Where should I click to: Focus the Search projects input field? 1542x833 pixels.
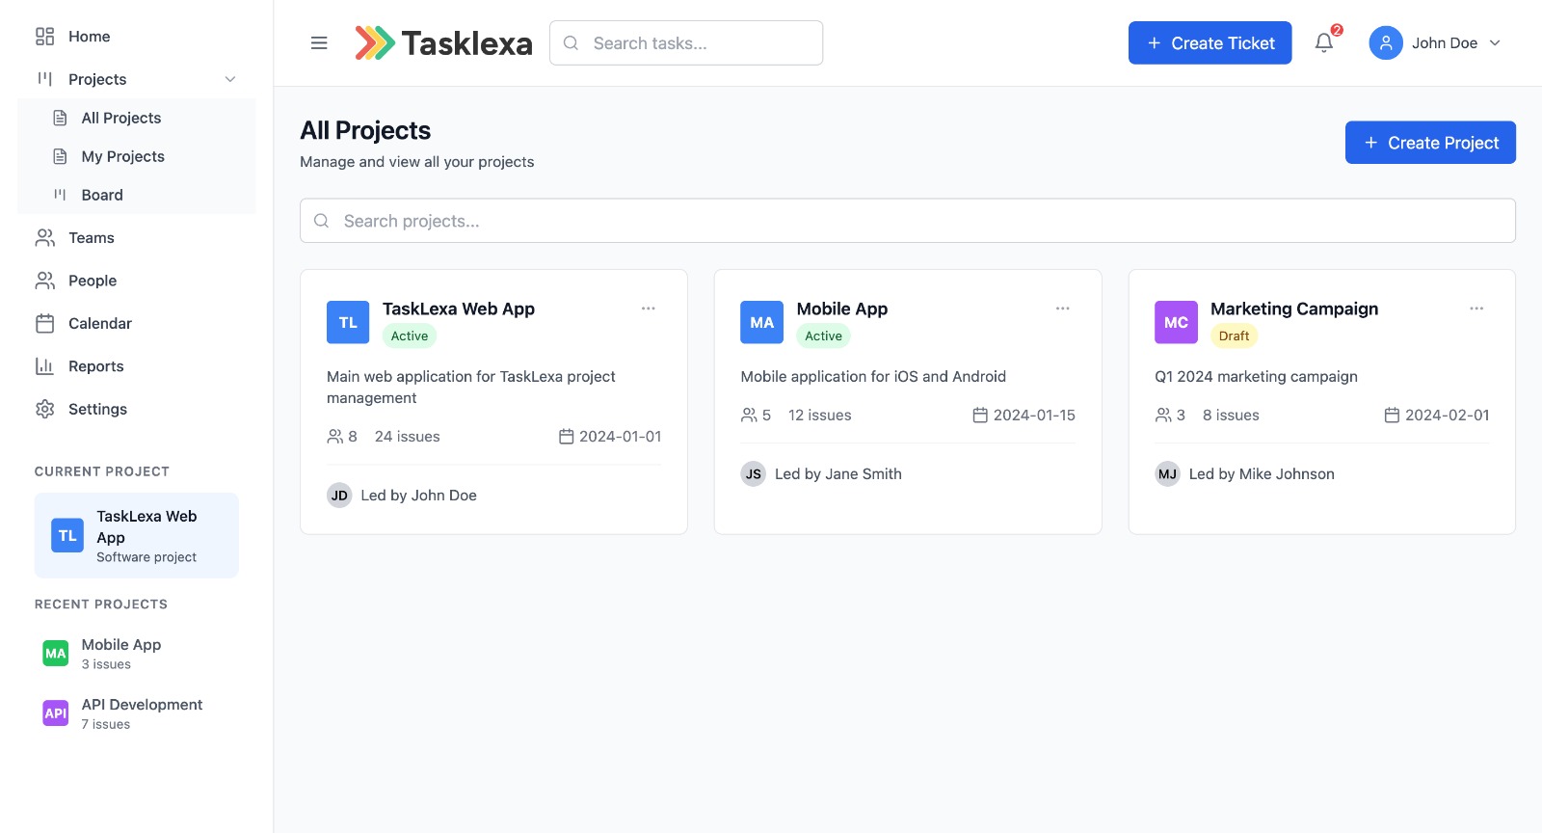[907, 221]
